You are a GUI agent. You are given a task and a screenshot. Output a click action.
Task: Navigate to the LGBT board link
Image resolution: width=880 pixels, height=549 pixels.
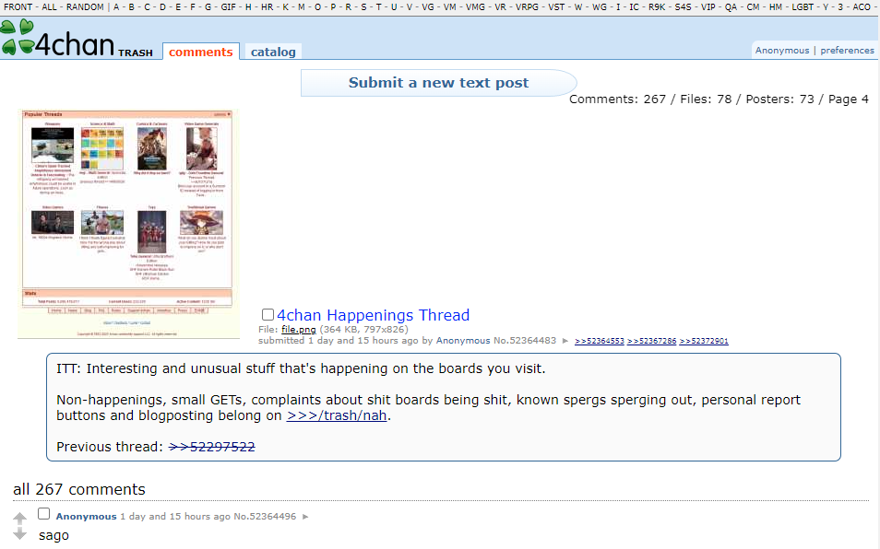pyautogui.click(x=802, y=7)
